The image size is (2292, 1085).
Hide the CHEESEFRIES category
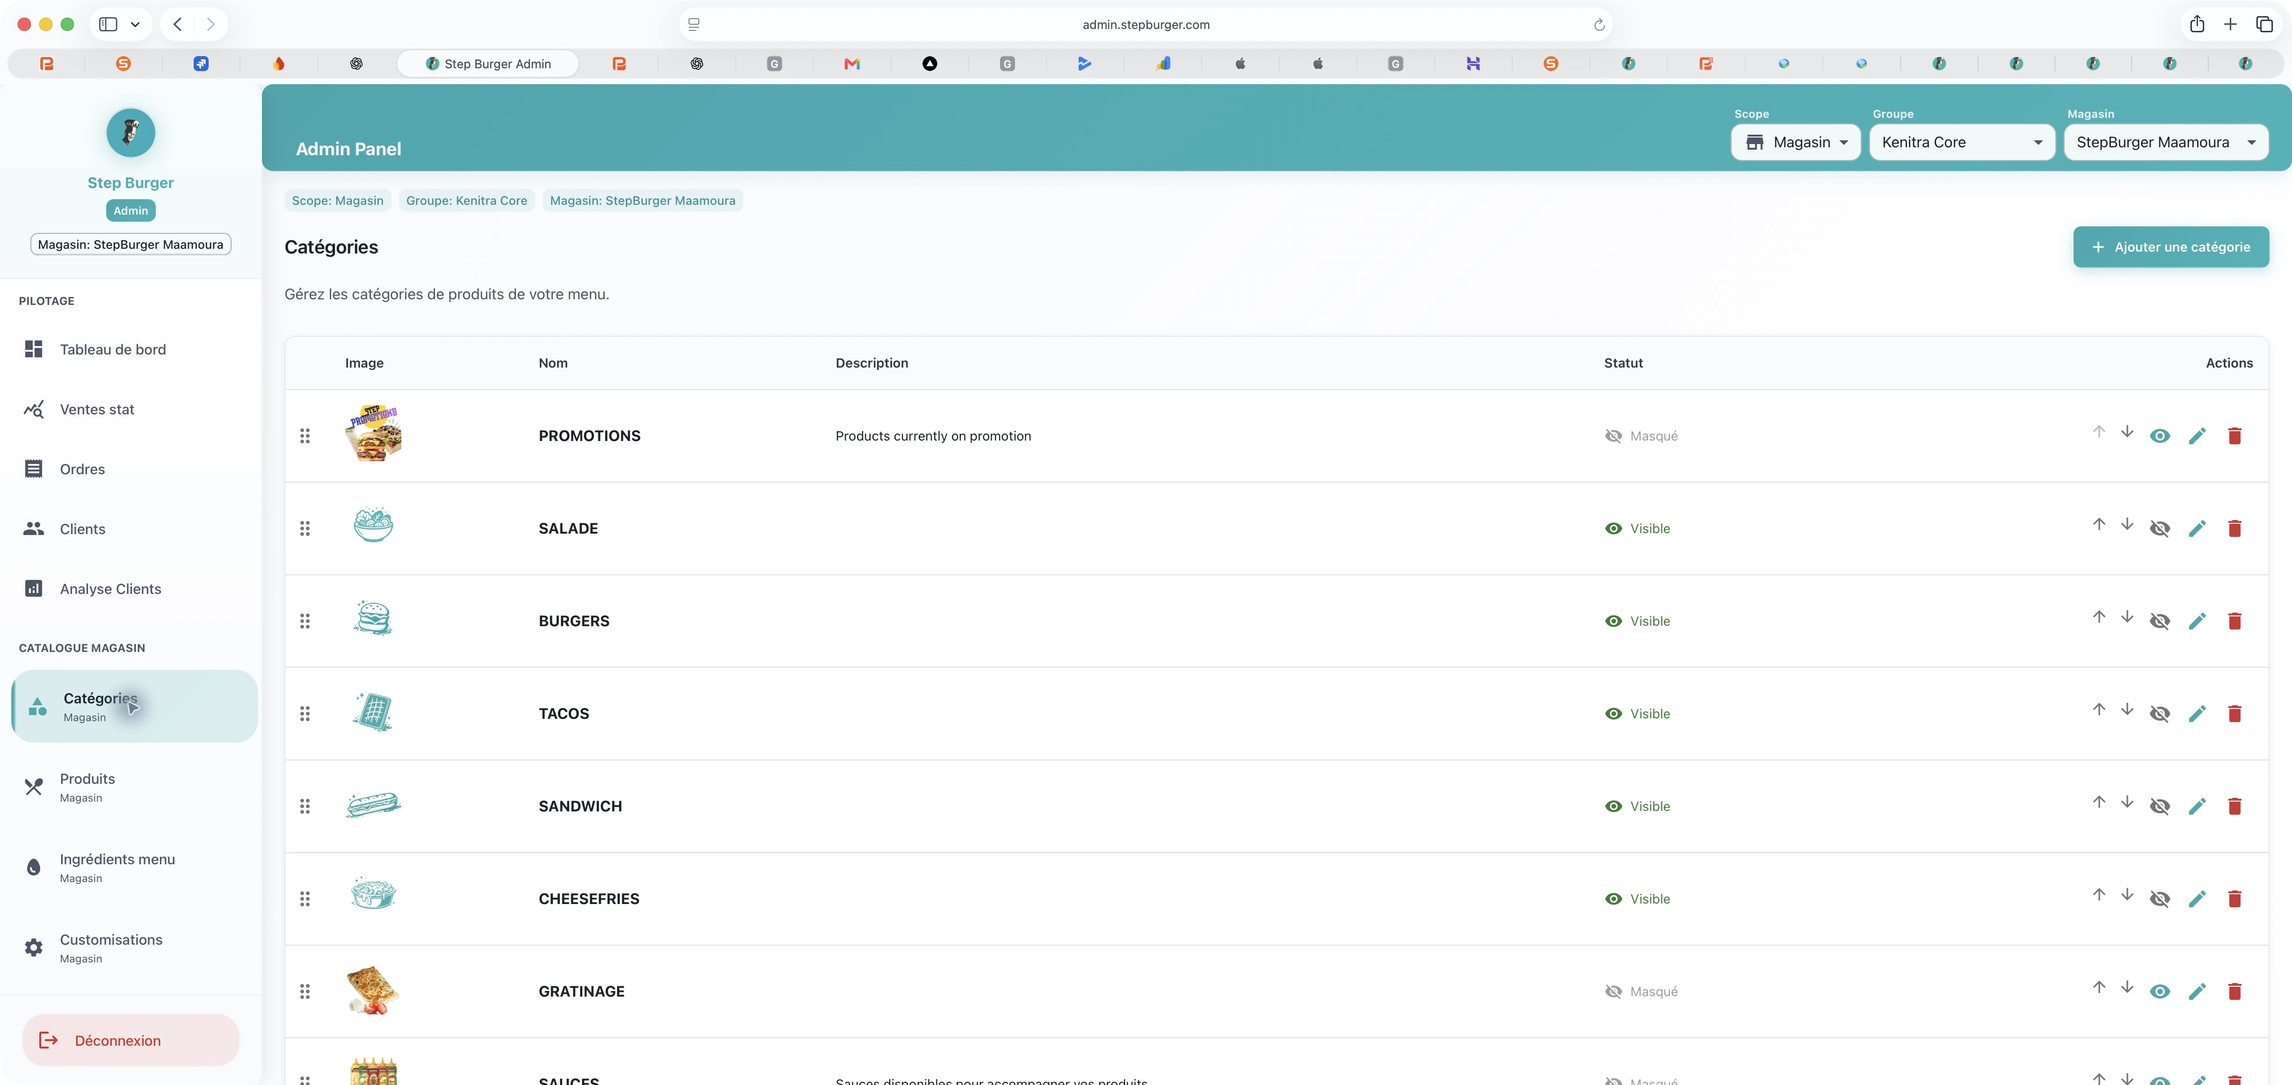click(2160, 898)
